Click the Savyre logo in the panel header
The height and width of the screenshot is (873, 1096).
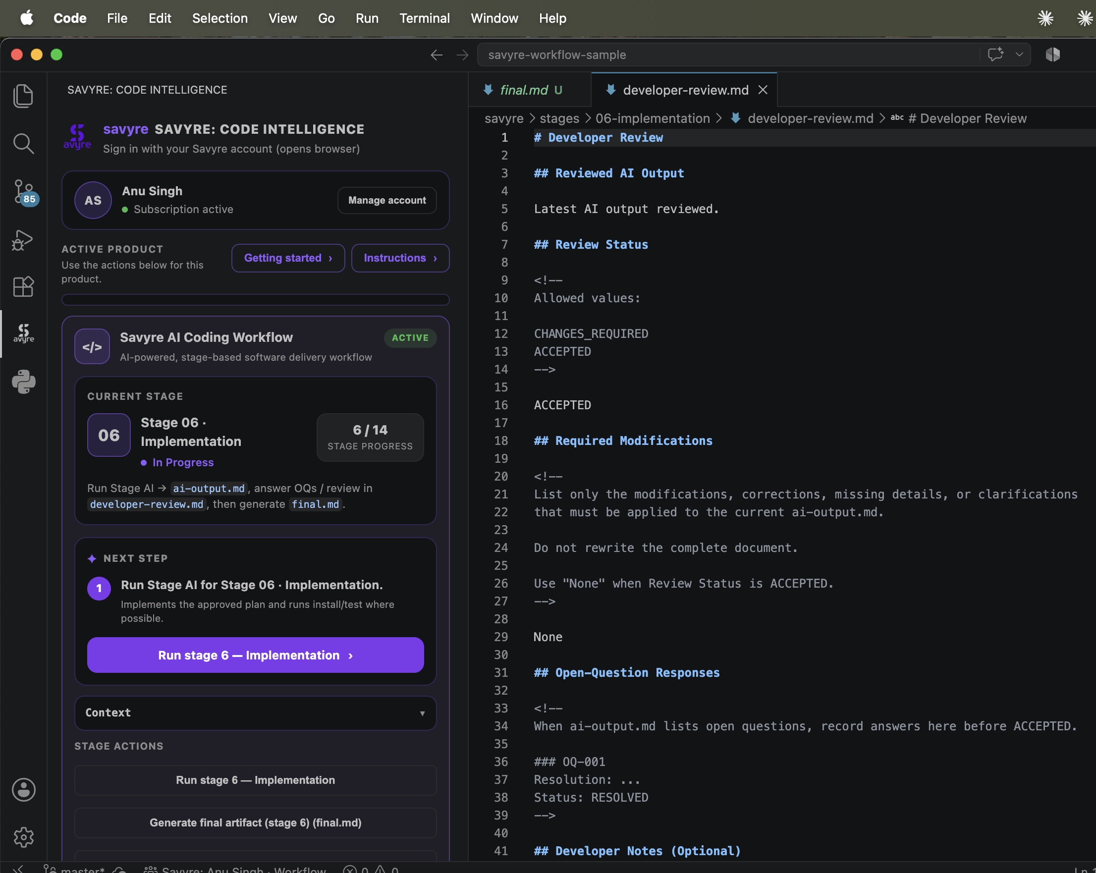pos(77,137)
